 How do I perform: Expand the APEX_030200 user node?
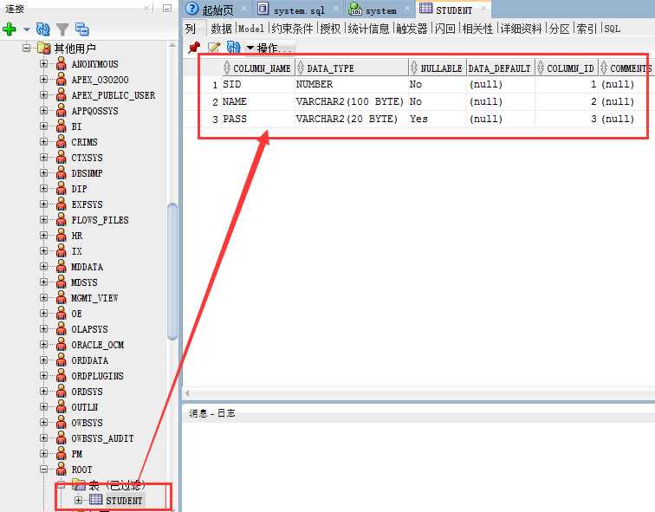pos(43,80)
